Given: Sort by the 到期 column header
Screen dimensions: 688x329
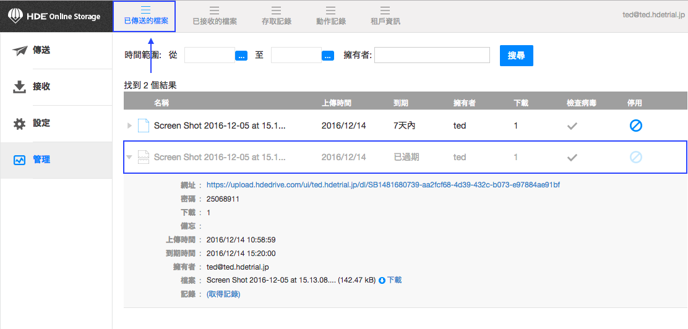Looking at the screenshot, I should point(401,103).
